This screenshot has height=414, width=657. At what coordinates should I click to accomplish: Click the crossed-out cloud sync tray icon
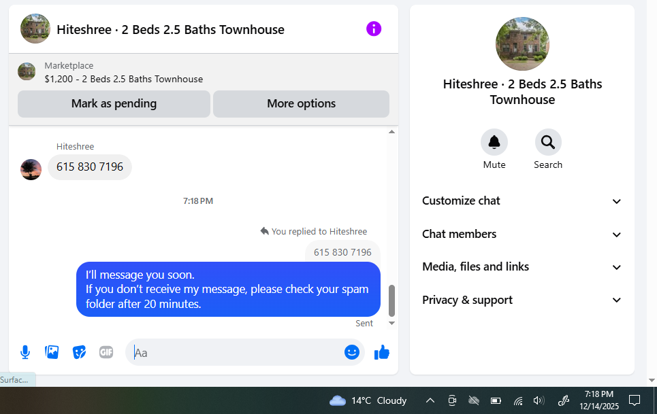473,400
